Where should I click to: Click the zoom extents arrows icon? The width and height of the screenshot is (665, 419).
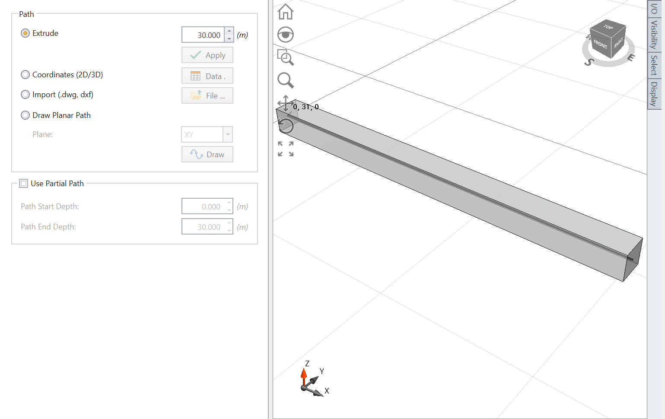[x=285, y=149]
